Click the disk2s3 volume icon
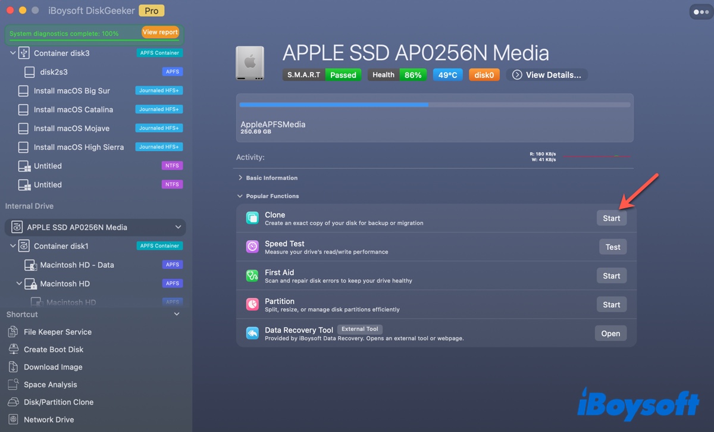 click(x=30, y=72)
